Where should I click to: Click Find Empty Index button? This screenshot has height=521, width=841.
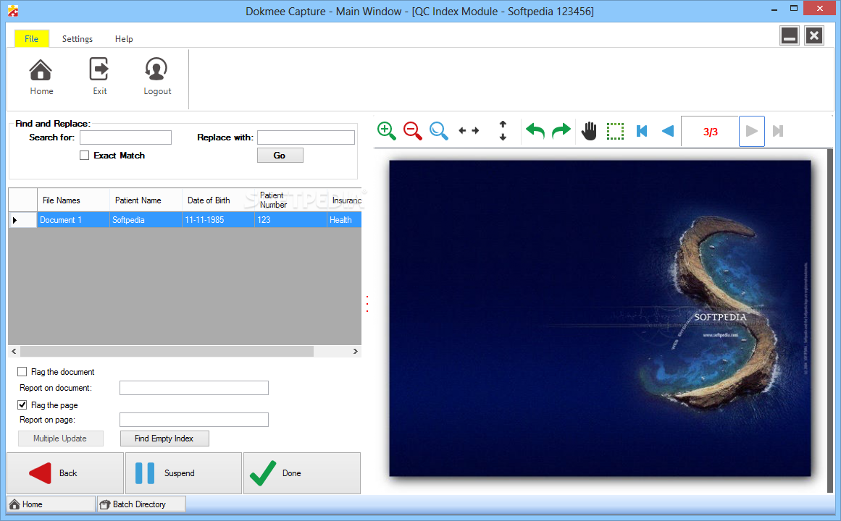click(x=164, y=439)
